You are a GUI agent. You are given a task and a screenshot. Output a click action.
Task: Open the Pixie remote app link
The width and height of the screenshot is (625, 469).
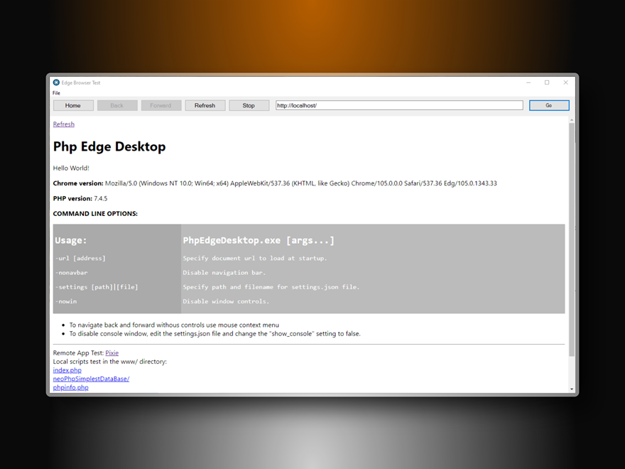point(112,352)
